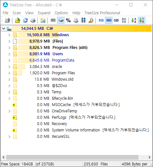Click the forklift toolbar icon

click(91, 20)
